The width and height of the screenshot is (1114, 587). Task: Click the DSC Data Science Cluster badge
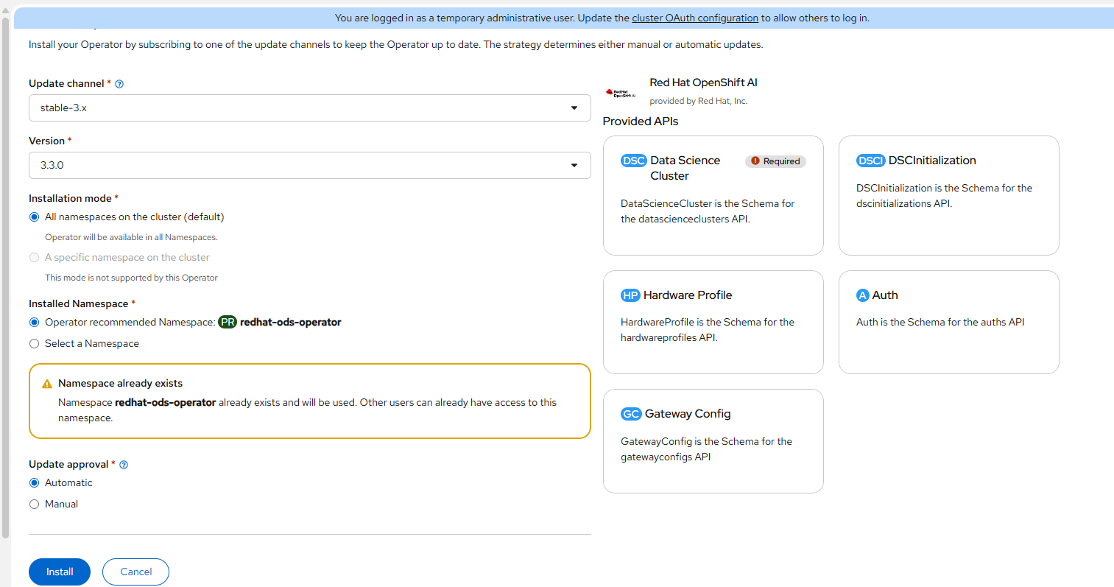pos(633,161)
